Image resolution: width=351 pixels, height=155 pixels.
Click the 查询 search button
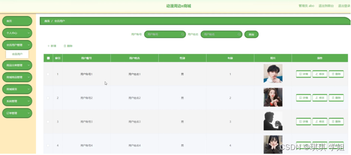tap(251, 35)
